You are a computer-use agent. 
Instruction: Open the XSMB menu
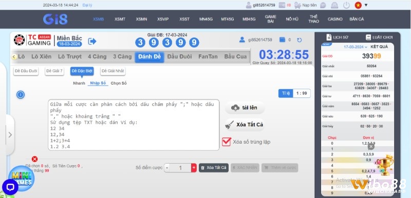pyautogui.click(x=98, y=19)
